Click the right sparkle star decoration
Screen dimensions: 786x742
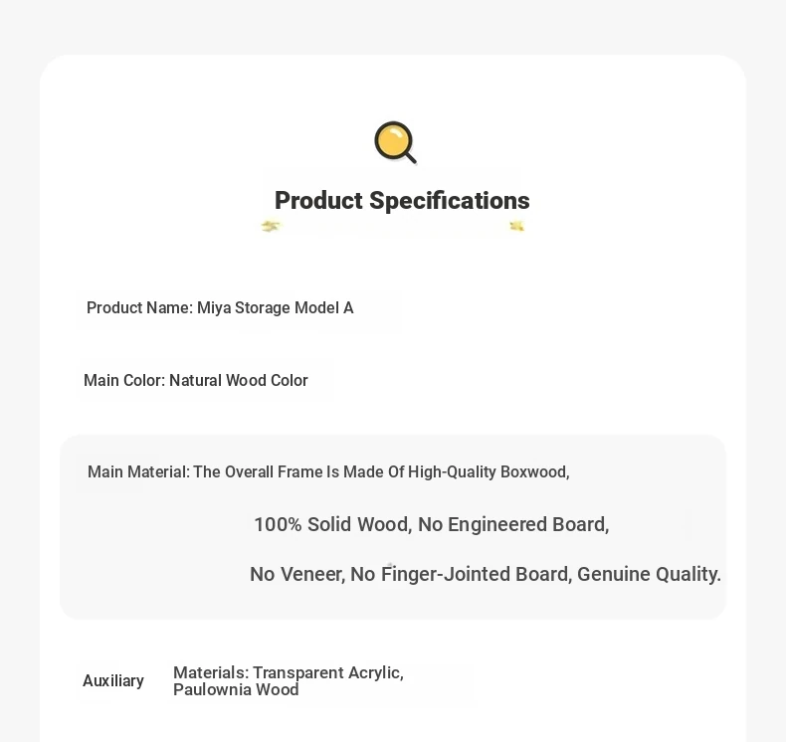(517, 227)
